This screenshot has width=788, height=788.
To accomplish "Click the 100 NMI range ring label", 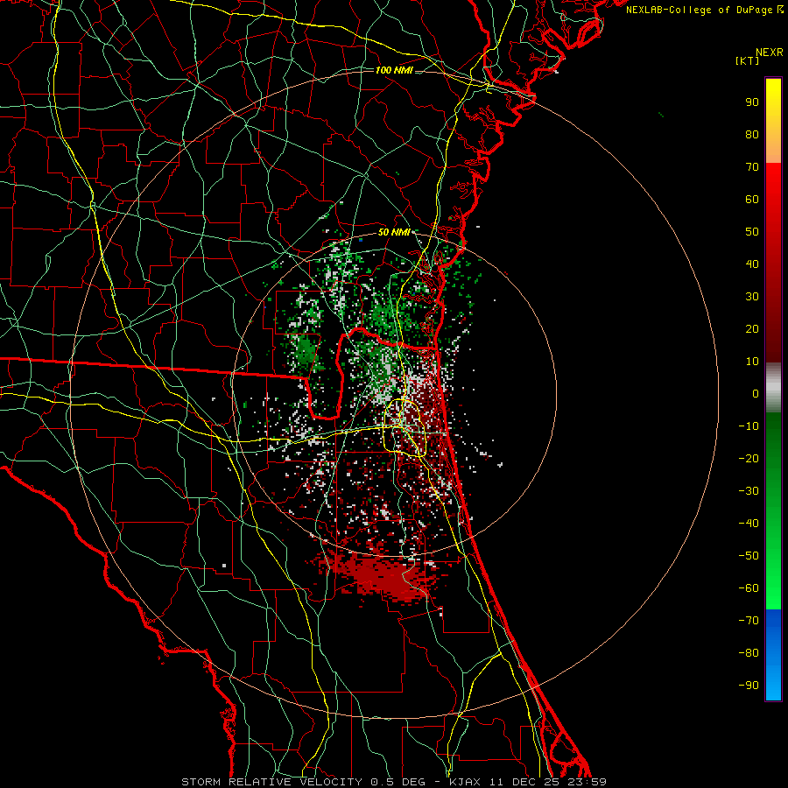I will click(394, 70).
